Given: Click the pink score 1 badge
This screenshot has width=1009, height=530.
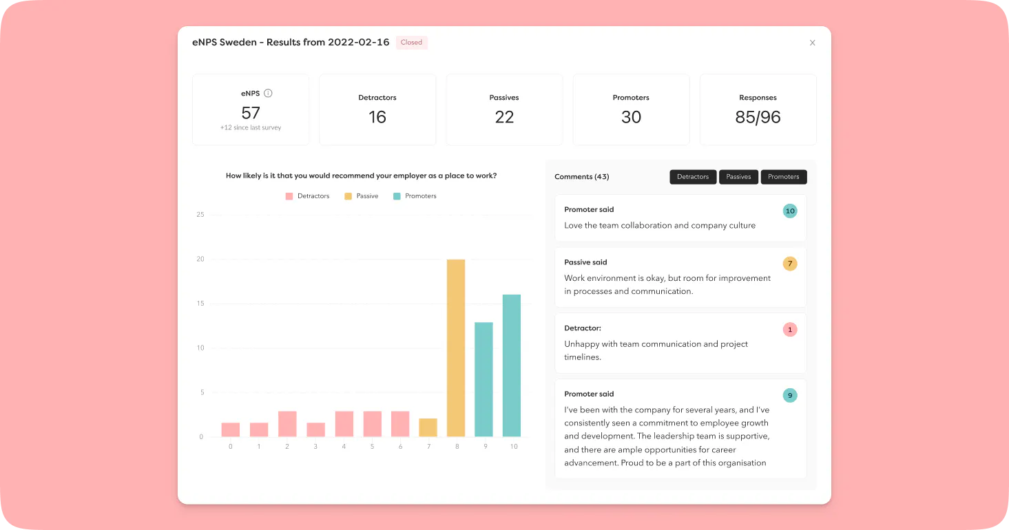Looking at the screenshot, I should coord(790,330).
